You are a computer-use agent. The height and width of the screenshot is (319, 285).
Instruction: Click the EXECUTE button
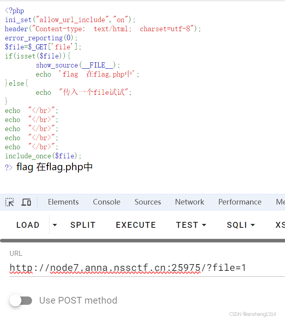coord(136,225)
